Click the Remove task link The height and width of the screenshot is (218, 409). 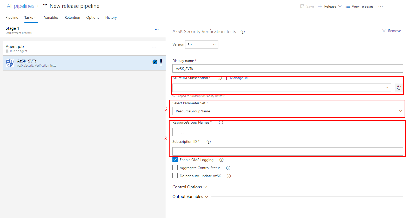[392, 31]
